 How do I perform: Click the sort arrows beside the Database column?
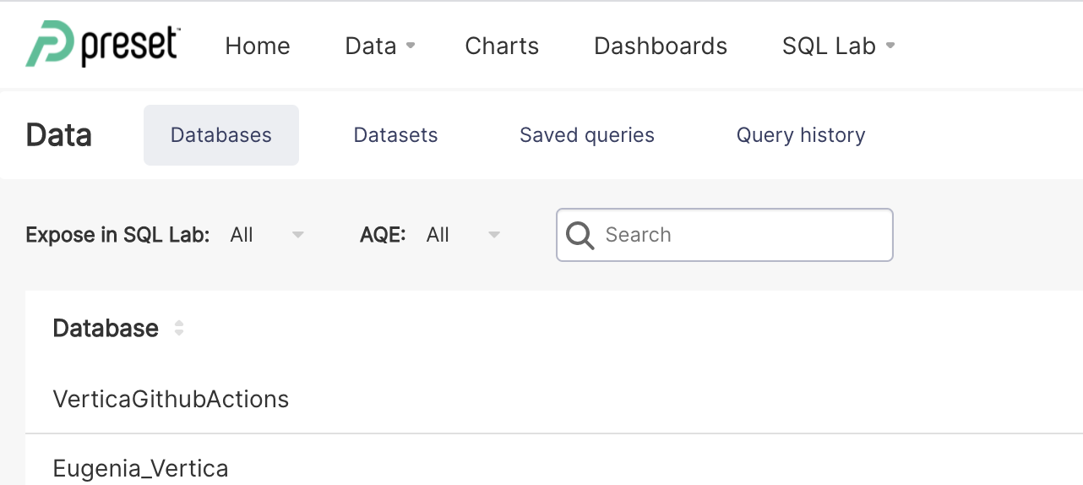(x=179, y=329)
